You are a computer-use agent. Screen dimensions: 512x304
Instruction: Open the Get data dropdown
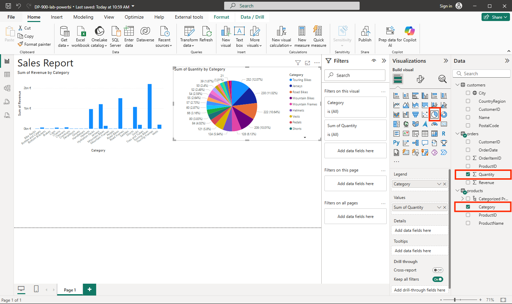click(x=64, y=43)
